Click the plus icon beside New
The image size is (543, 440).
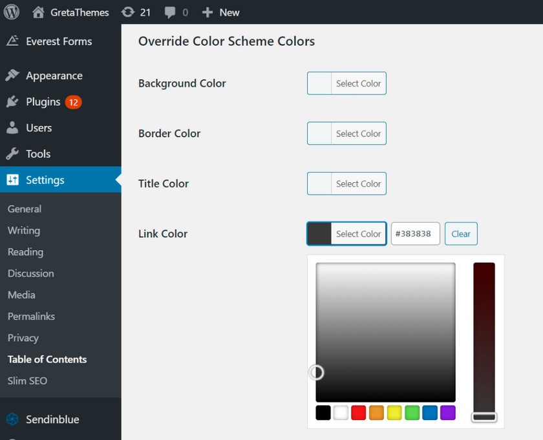click(207, 12)
